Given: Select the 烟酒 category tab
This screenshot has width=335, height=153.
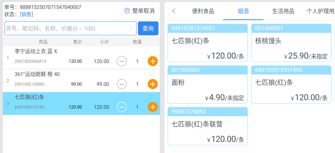Looking at the screenshot, I should (243, 11).
